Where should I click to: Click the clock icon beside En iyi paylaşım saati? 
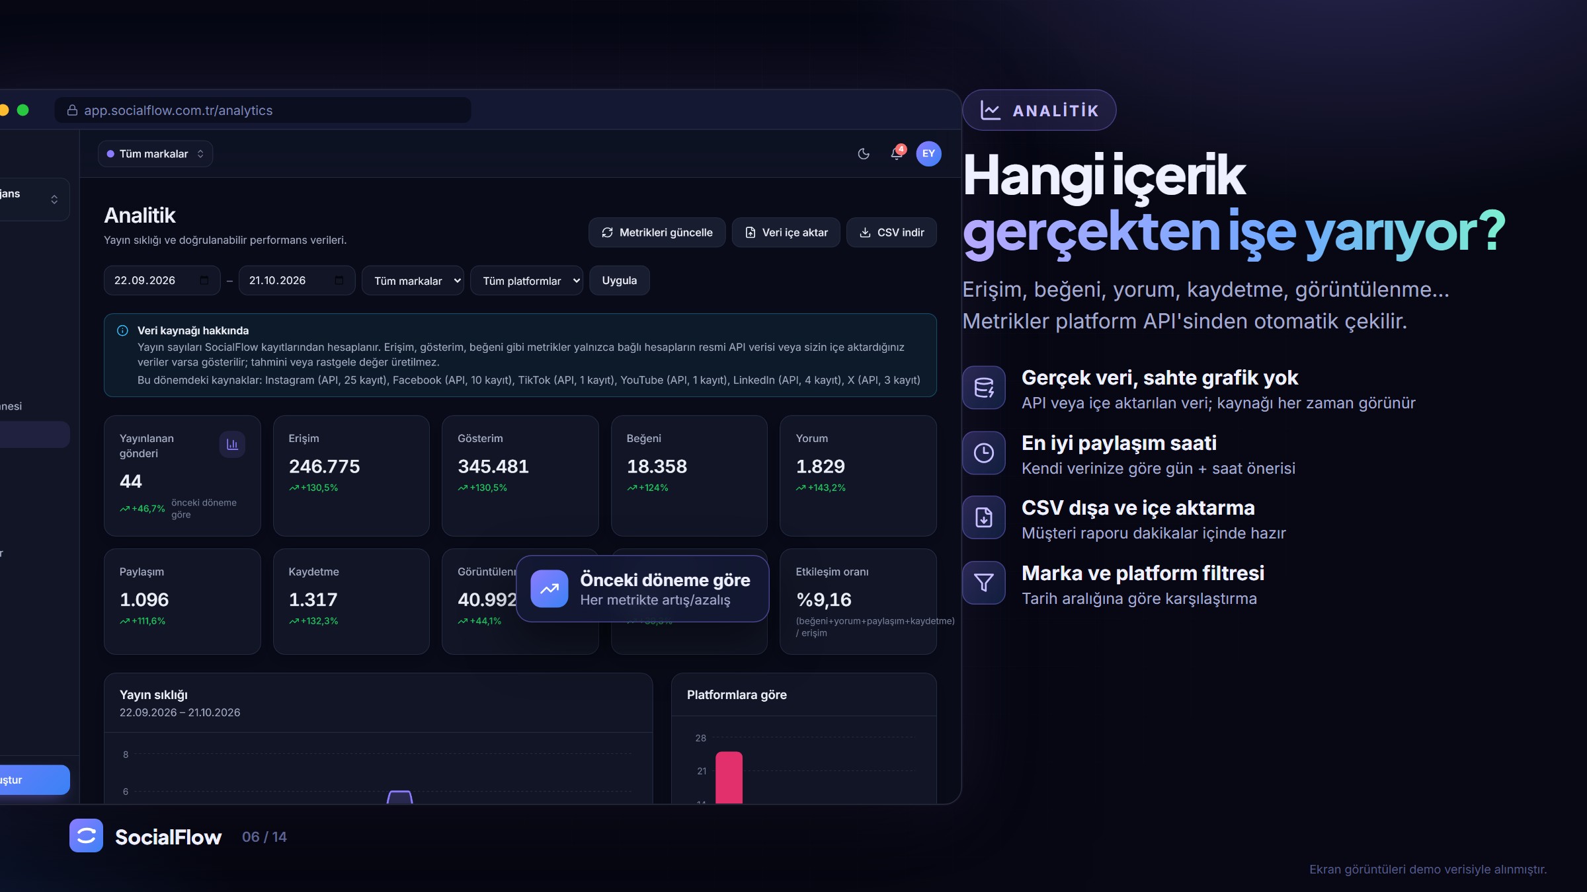984,453
